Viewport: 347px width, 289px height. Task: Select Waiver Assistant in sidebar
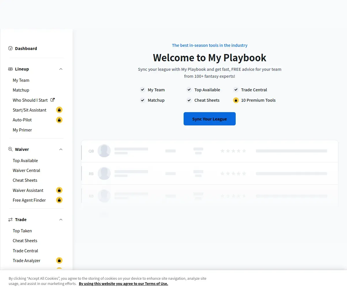(28, 190)
